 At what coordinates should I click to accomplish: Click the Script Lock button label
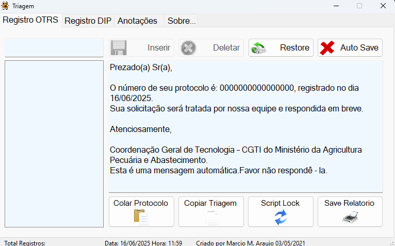pyautogui.click(x=280, y=203)
